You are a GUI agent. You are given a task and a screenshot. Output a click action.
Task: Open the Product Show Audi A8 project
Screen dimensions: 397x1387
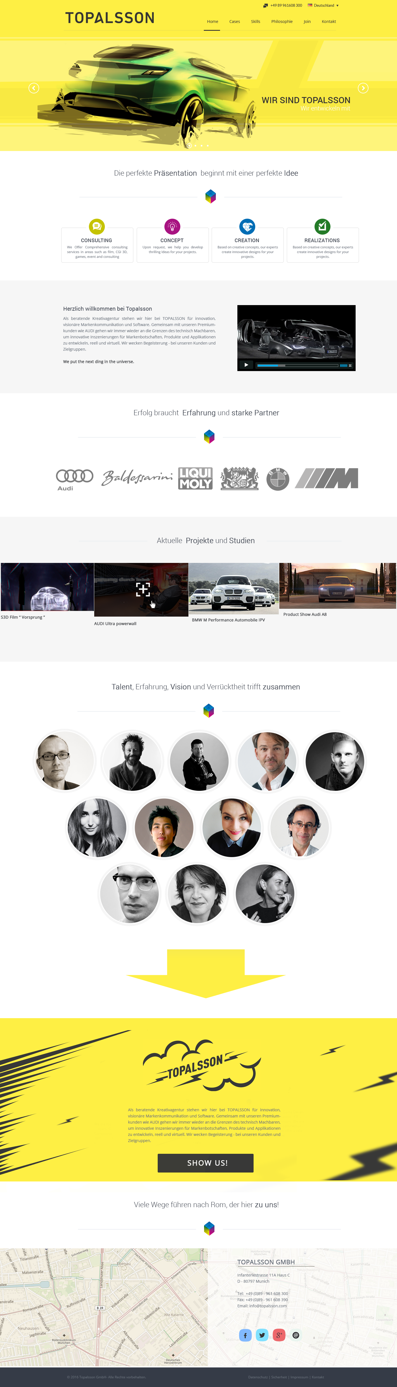point(337,586)
